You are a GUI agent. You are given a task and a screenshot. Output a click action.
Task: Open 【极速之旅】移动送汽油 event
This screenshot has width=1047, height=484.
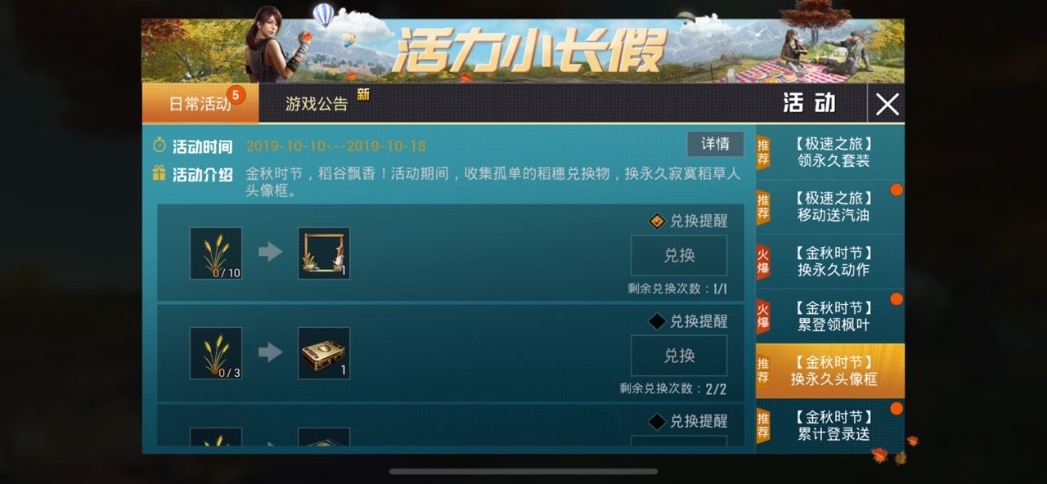point(830,207)
